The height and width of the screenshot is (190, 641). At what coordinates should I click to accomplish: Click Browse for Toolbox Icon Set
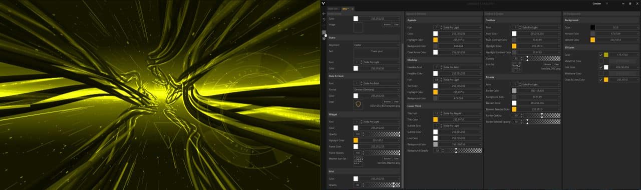[x=547, y=64]
